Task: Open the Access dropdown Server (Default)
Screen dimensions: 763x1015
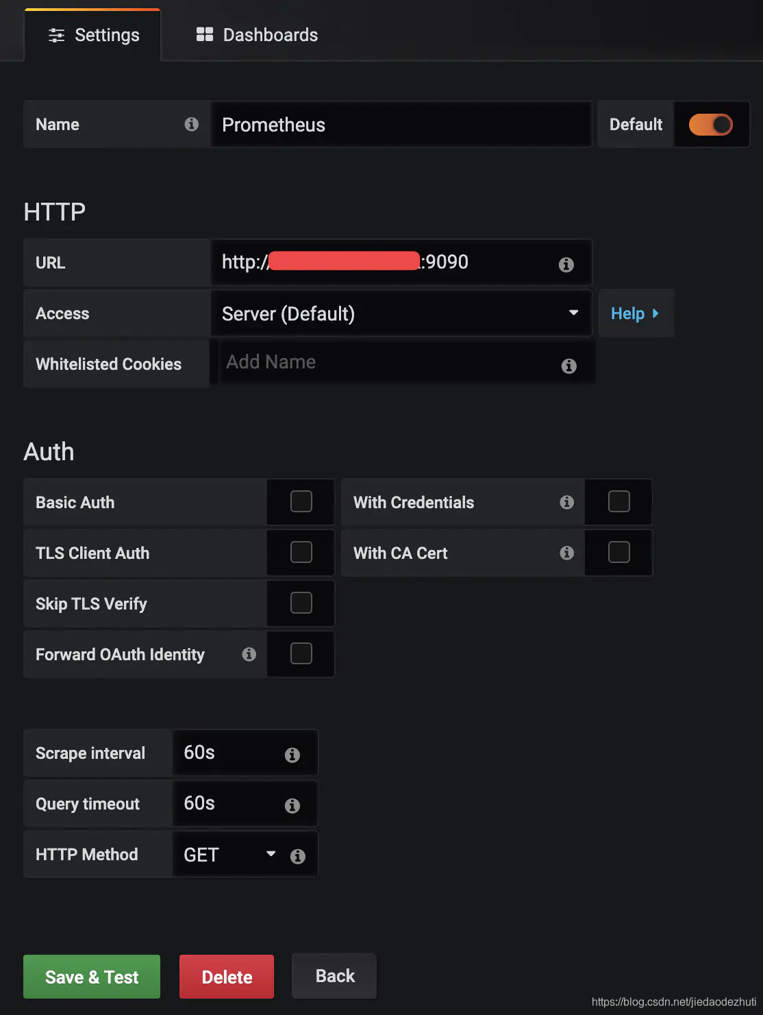Action: (x=401, y=313)
